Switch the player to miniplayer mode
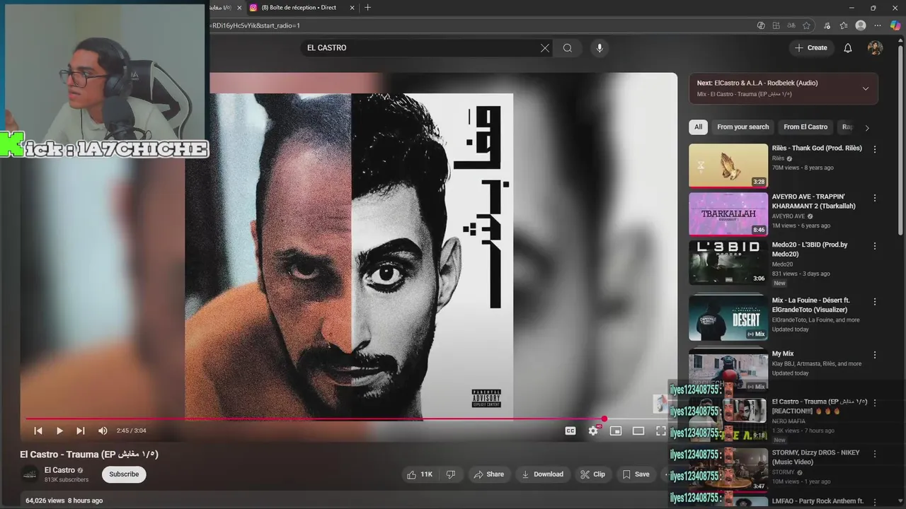 point(616,431)
